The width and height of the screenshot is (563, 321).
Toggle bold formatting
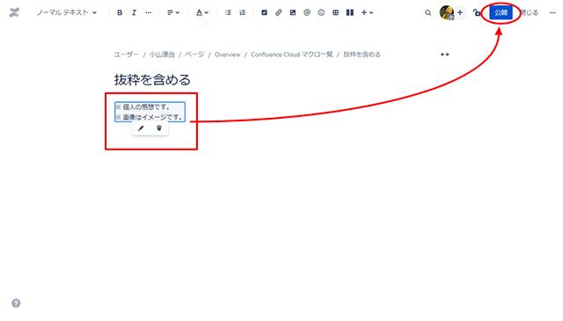click(x=120, y=12)
